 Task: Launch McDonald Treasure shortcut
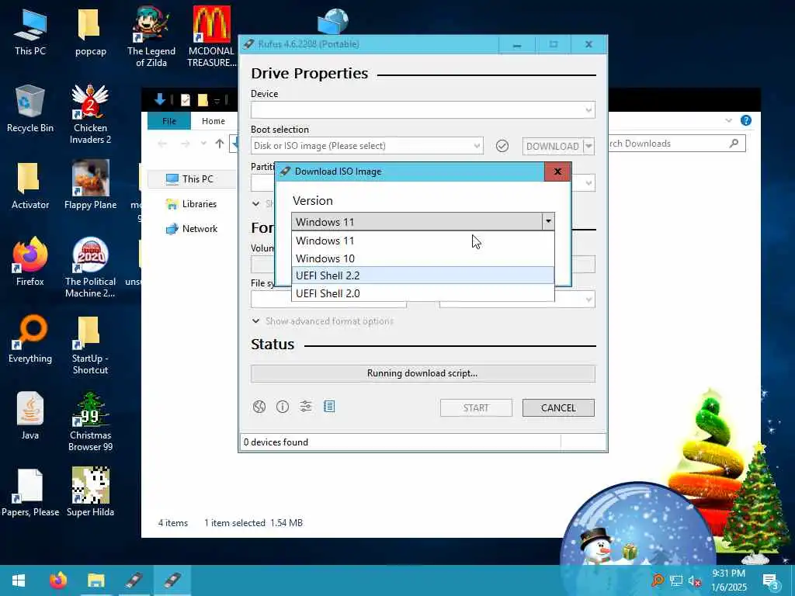211,37
